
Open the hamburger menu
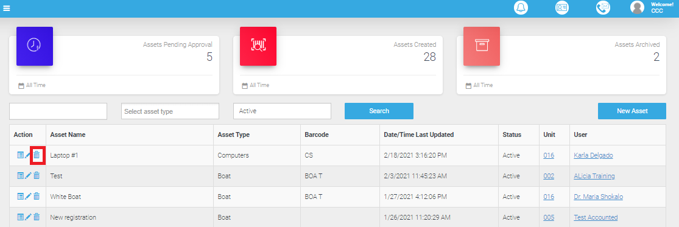coord(7,8)
